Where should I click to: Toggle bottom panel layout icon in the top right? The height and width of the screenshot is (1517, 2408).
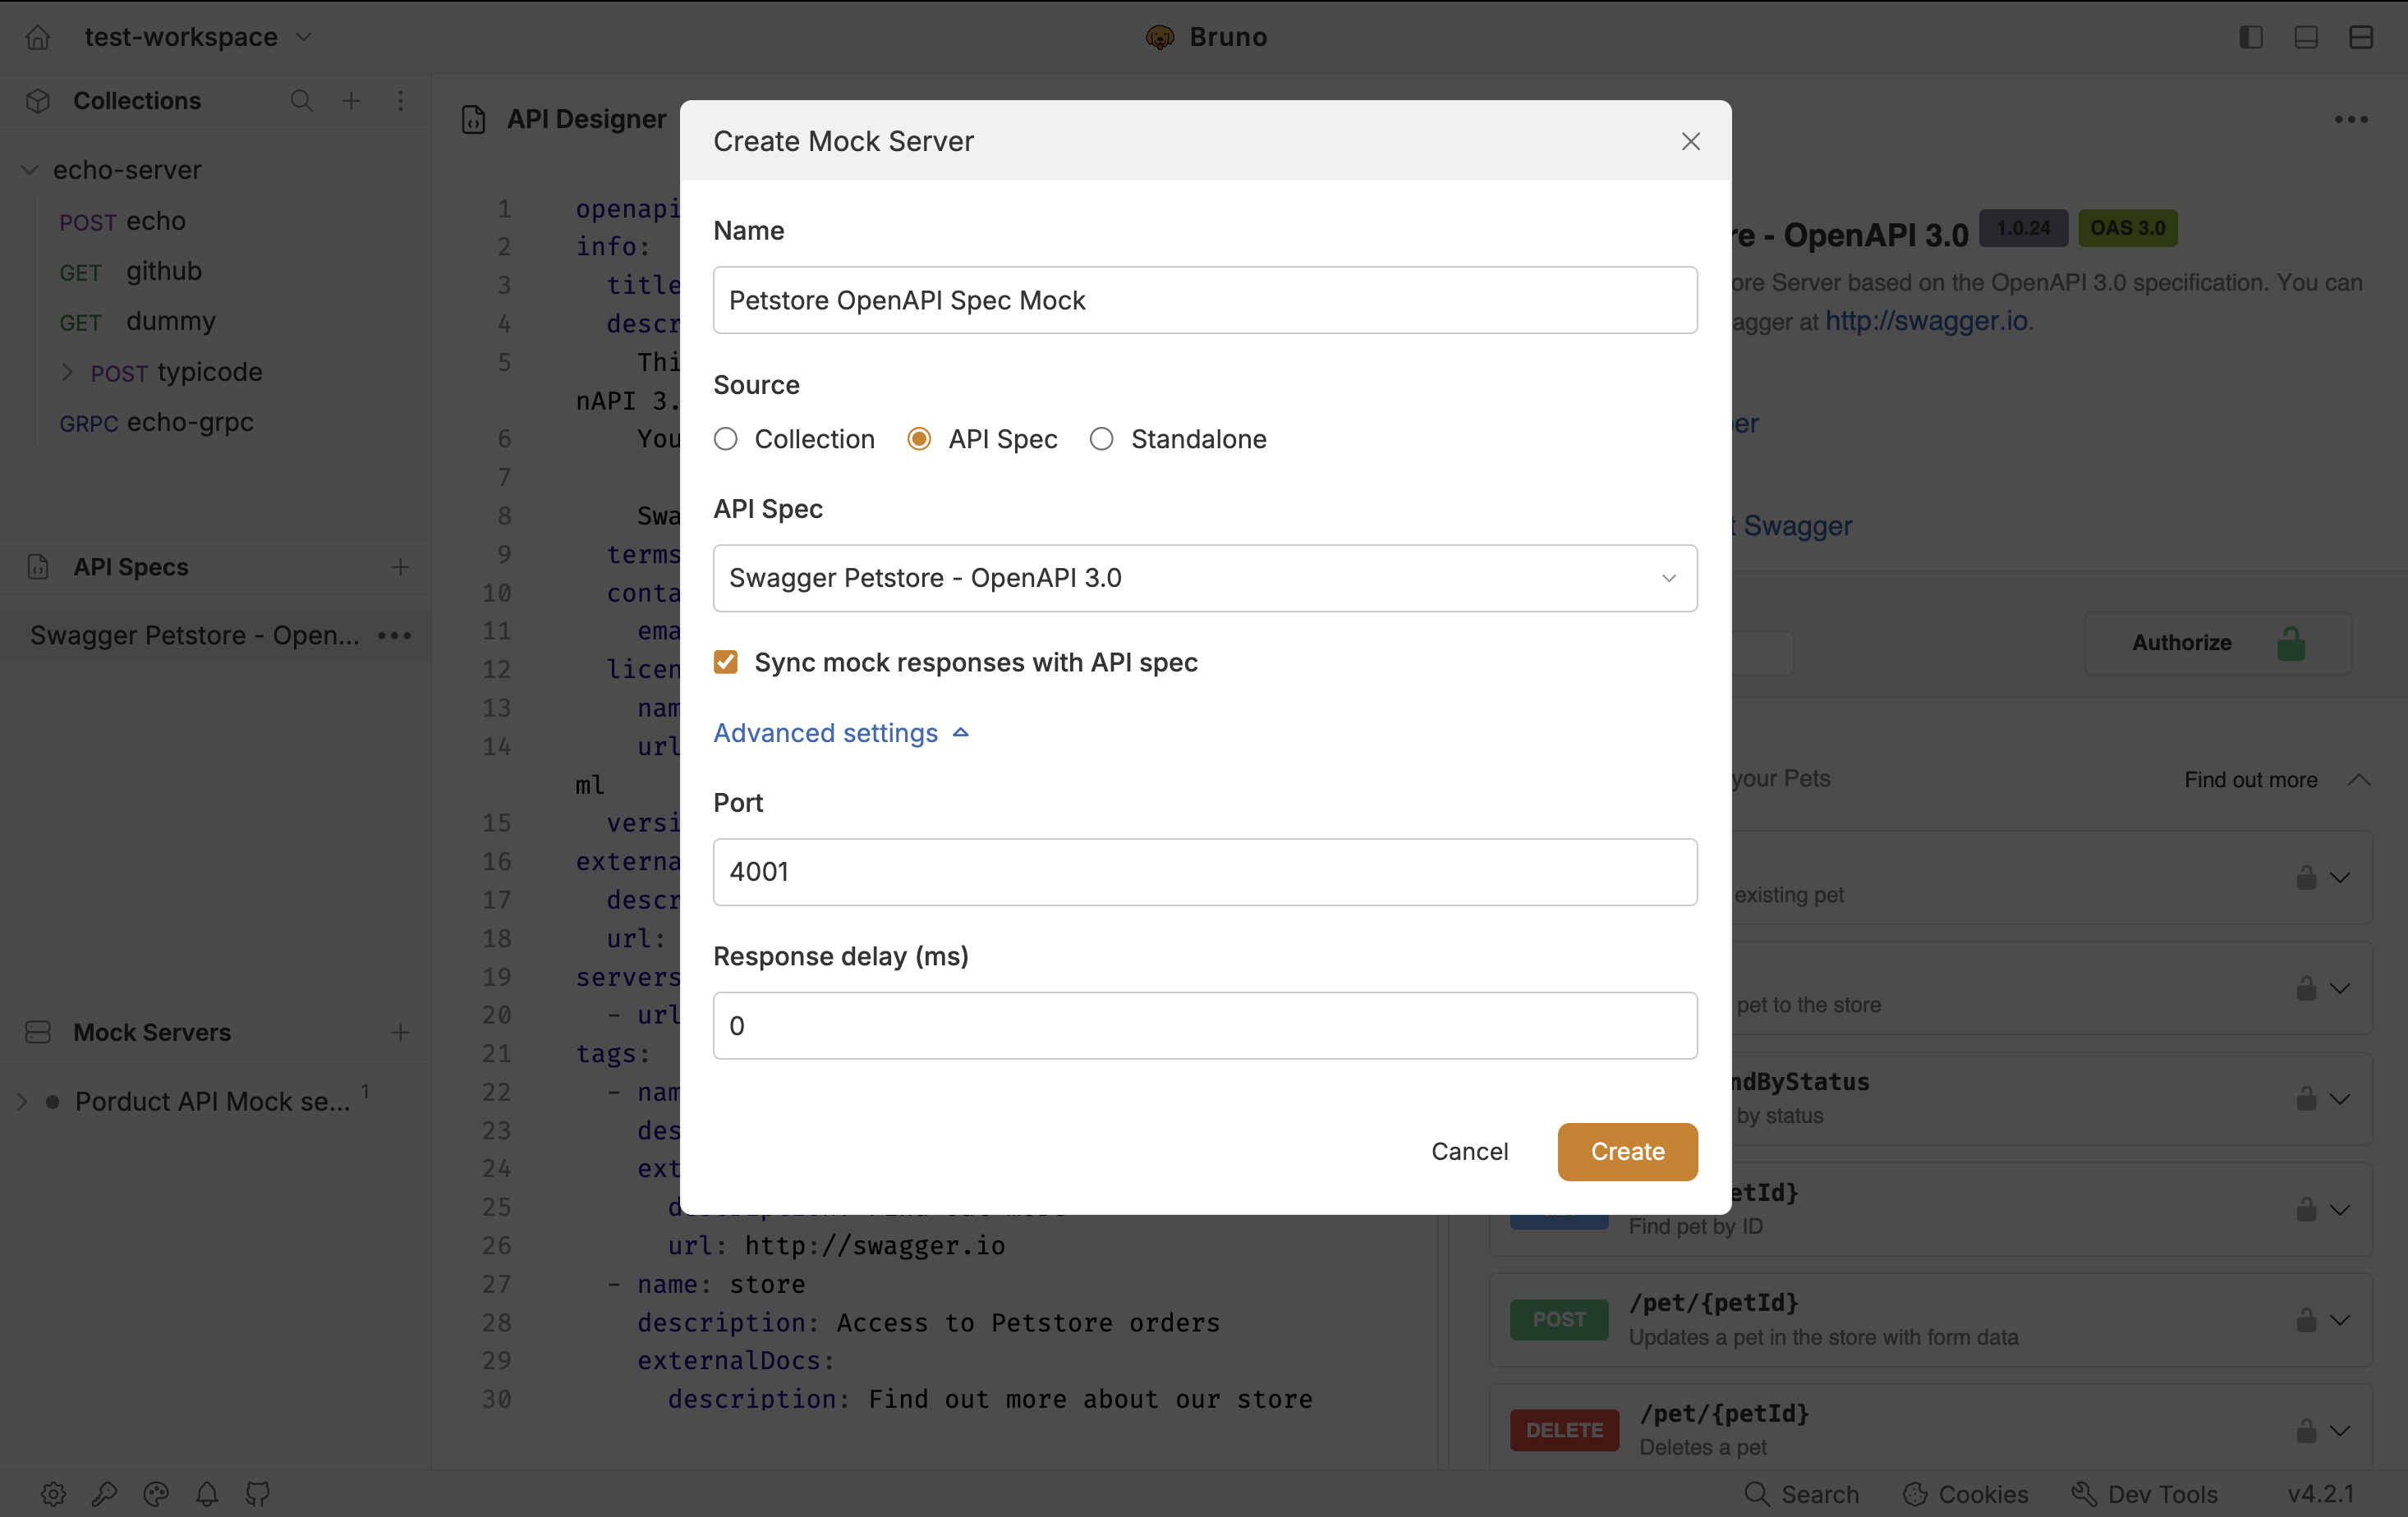point(2306,37)
